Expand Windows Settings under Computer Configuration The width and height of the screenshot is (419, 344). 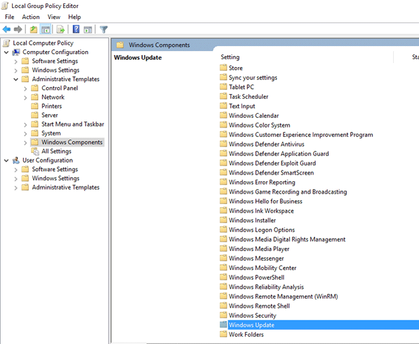(x=15, y=71)
